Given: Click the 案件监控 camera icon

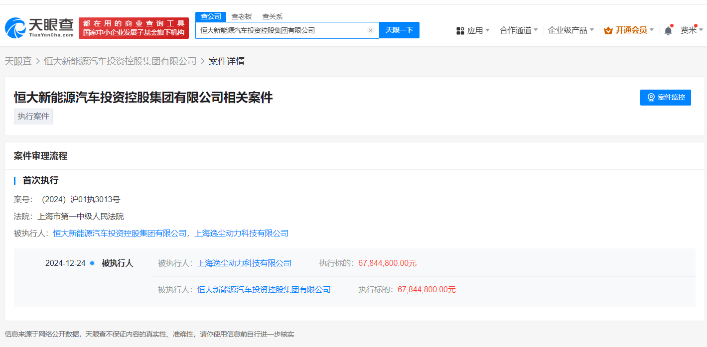Looking at the screenshot, I should 651,98.
